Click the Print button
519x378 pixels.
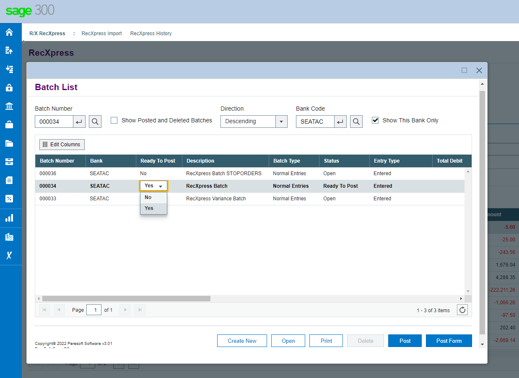click(326, 341)
